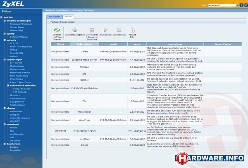The width and height of the screenshot is (248, 168).
Task: Collapse the System Instellingen tree section
Action: coord(5,20)
